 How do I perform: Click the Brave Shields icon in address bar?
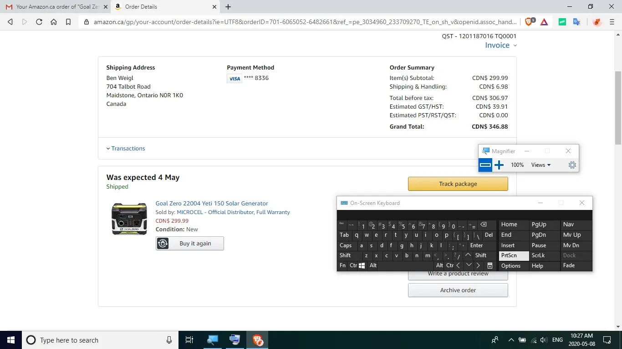[529, 22]
